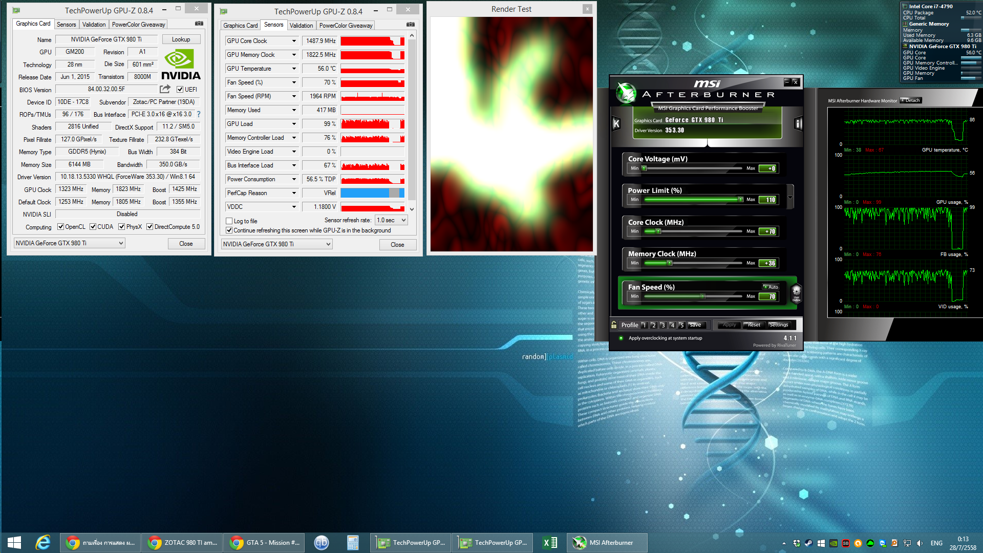
Task: Toggle Apply overclocking at system startup
Action: click(621, 338)
